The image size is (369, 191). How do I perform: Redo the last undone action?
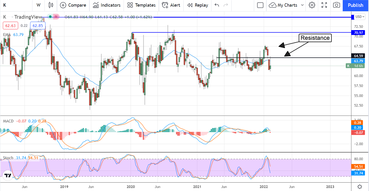pos(226,5)
